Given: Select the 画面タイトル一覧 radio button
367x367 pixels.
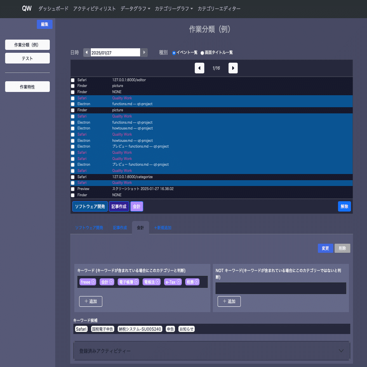Looking at the screenshot, I should click(202, 53).
